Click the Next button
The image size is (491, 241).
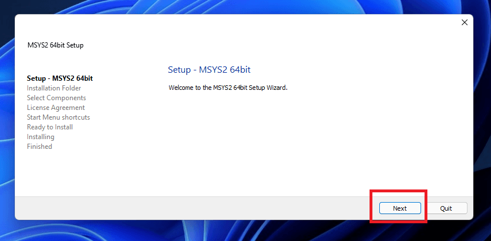click(400, 208)
